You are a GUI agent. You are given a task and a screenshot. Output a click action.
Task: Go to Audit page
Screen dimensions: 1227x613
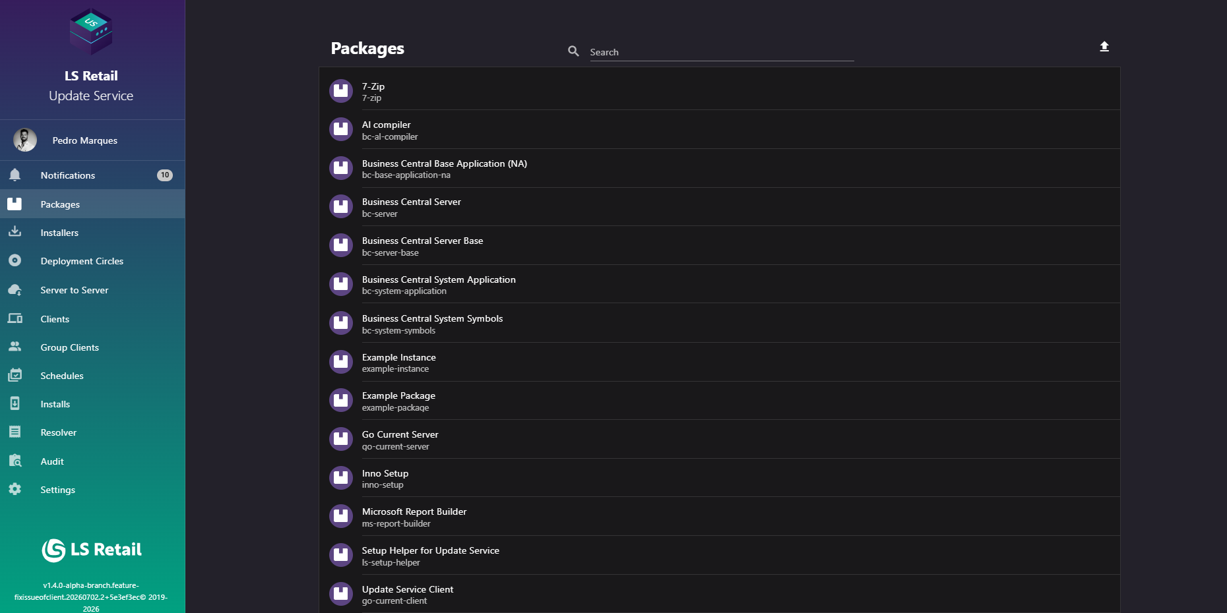tap(92, 461)
